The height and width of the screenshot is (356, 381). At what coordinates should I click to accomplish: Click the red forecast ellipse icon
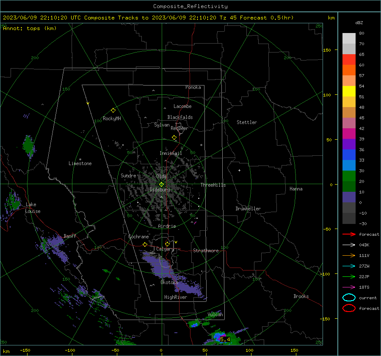tap(349, 308)
